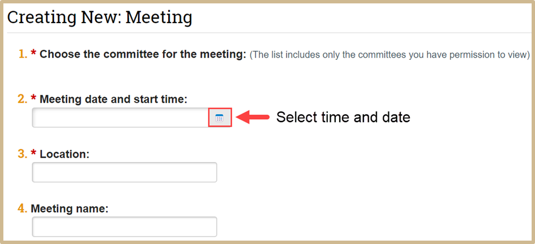Click the red asterisk beside Location

[34, 154]
